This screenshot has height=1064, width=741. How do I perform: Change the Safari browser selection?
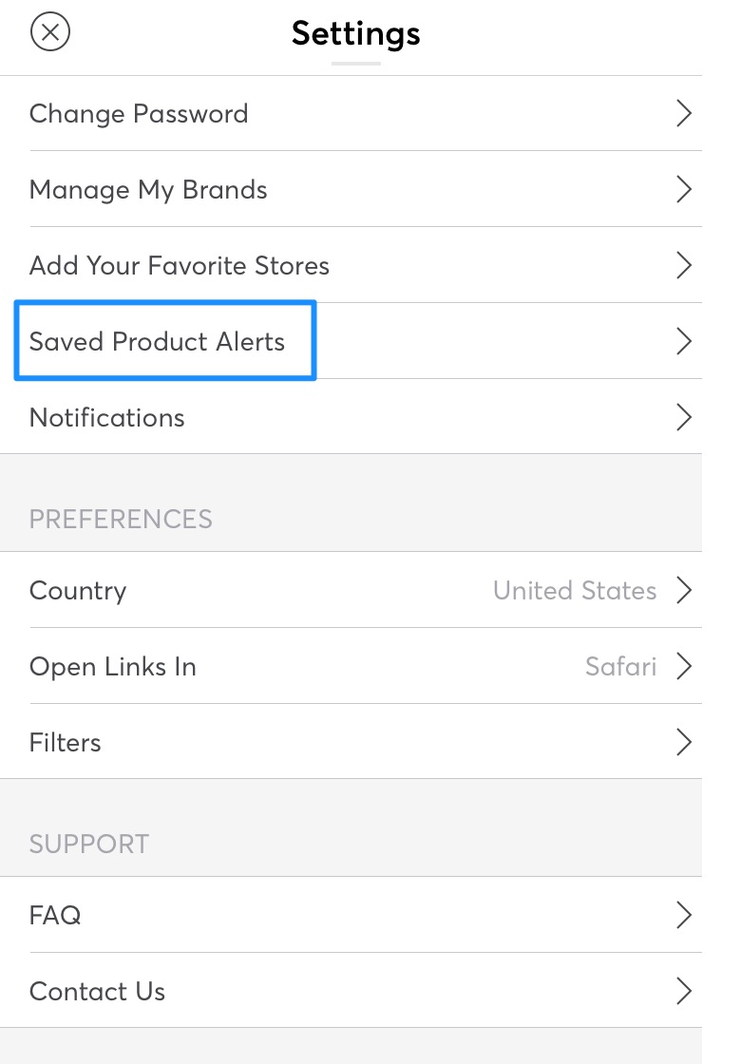pos(621,666)
